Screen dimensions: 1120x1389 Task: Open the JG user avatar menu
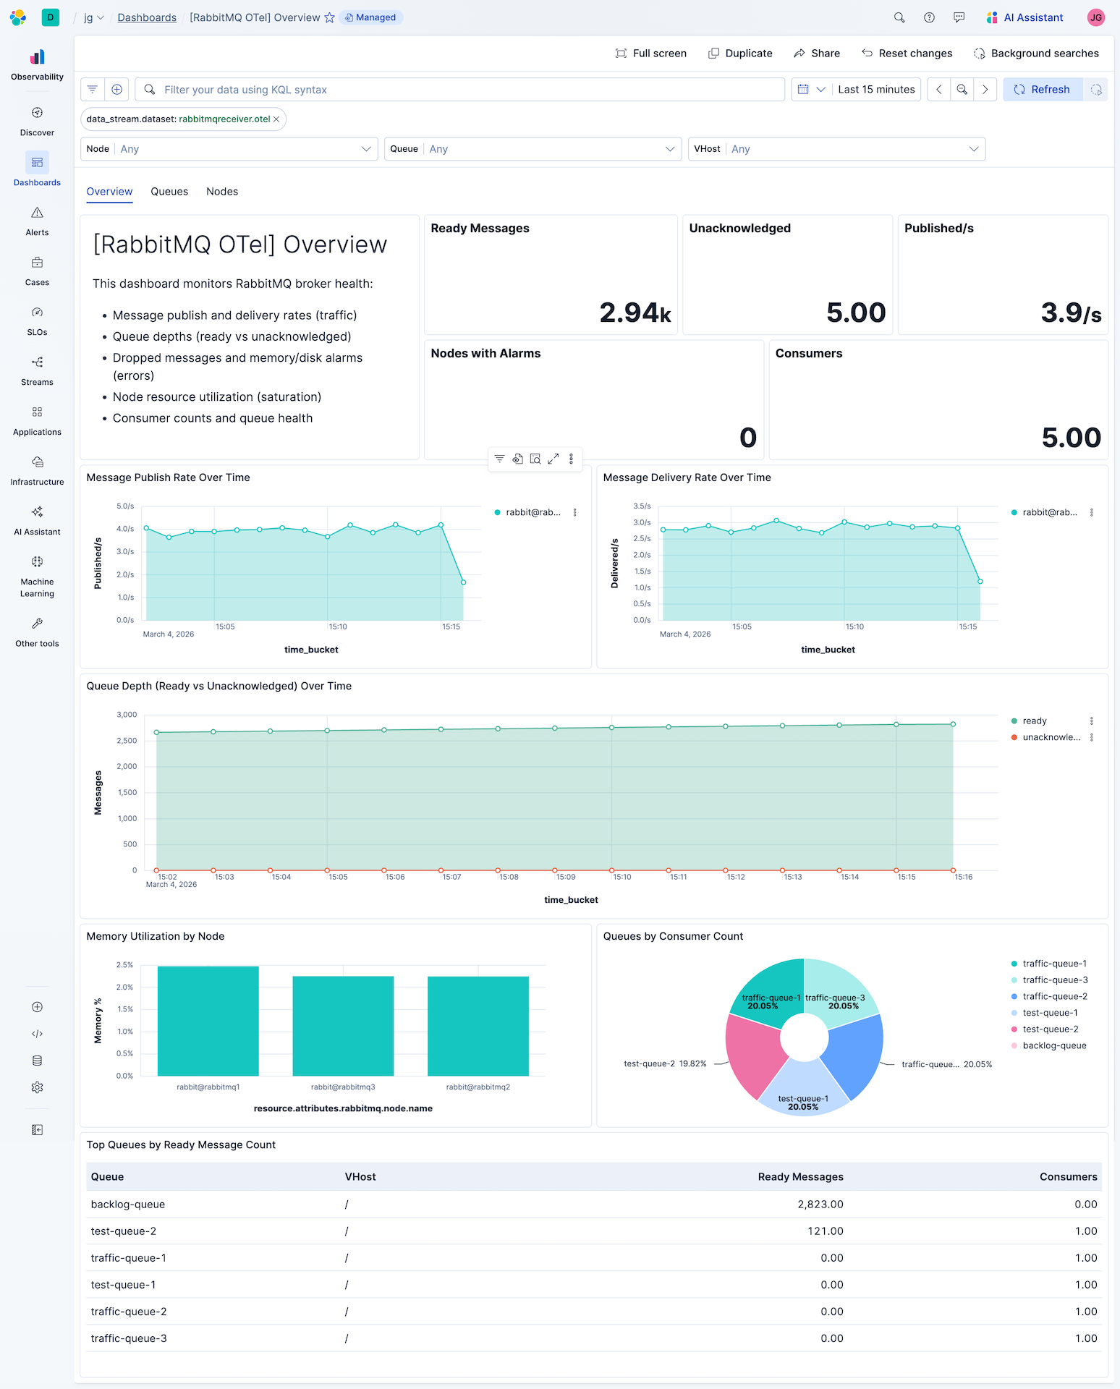click(1096, 17)
